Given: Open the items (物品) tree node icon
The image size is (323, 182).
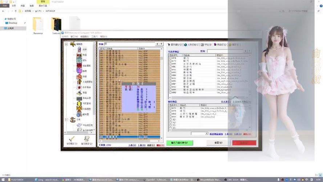Looking at the screenshot, I should point(79,55).
